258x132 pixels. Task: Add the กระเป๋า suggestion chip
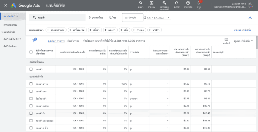[110, 30]
